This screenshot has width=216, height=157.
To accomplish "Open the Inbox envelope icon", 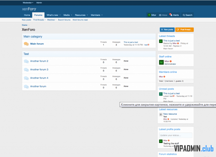I will [160, 15].
